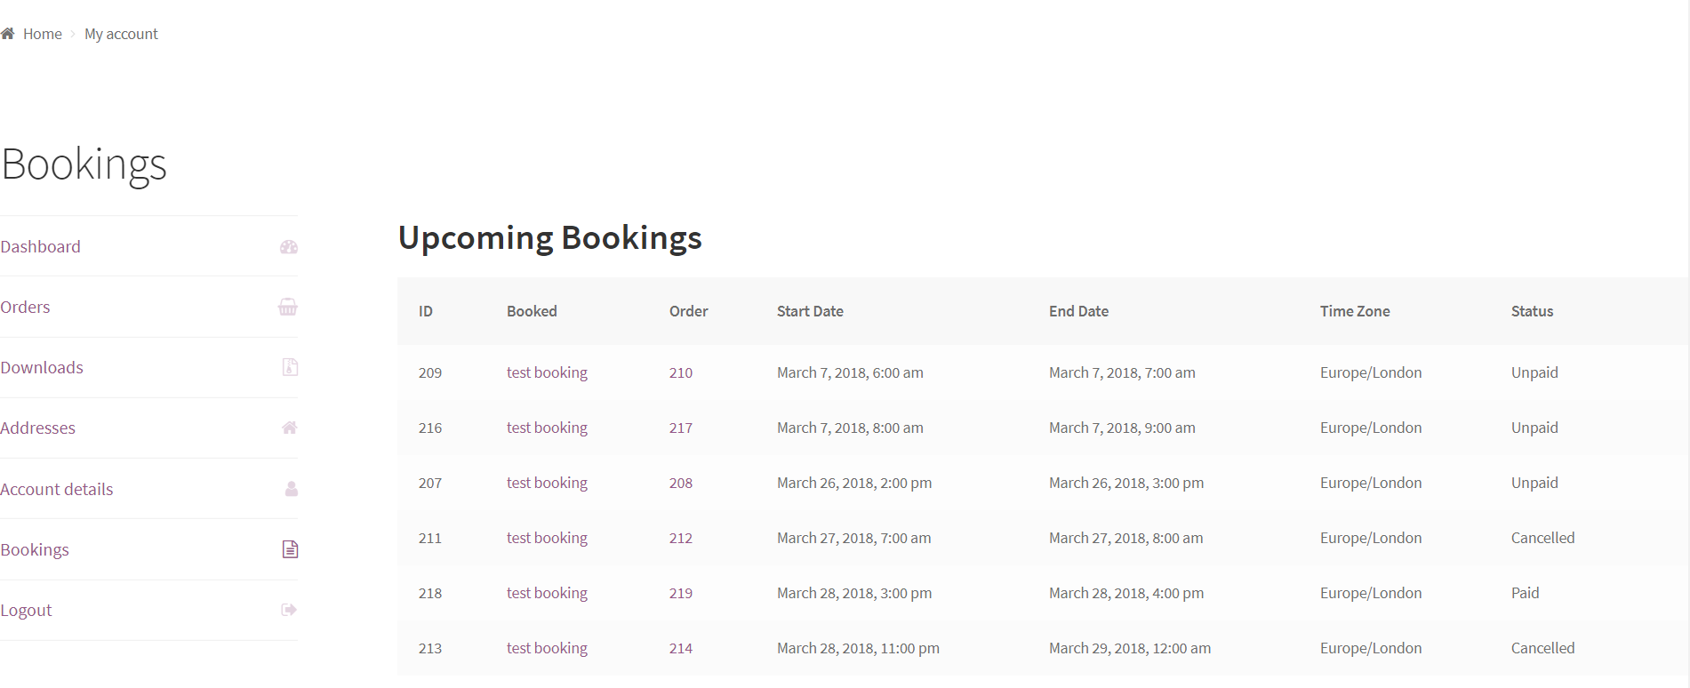The image size is (1690, 688).
Task: Open order 208 from bookings table
Action: pyautogui.click(x=680, y=483)
